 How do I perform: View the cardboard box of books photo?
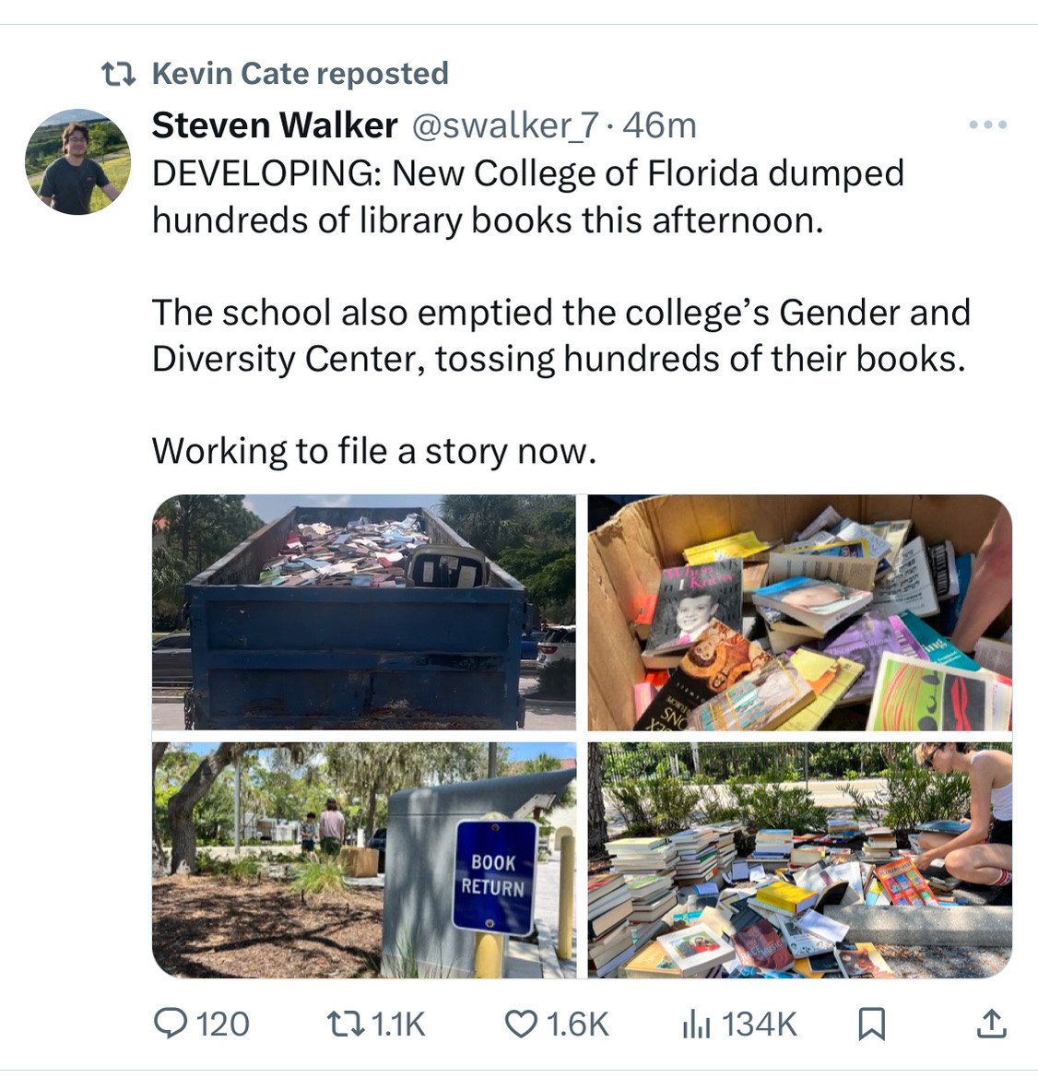[x=799, y=612]
